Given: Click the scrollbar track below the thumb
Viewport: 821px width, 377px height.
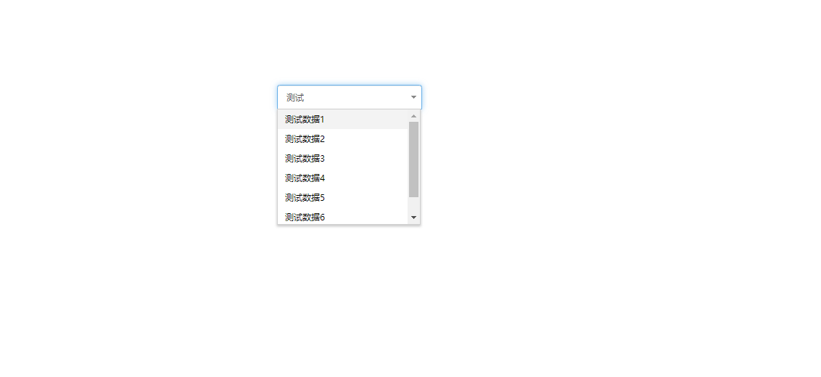Looking at the screenshot, I should click(x=413, y=204).
